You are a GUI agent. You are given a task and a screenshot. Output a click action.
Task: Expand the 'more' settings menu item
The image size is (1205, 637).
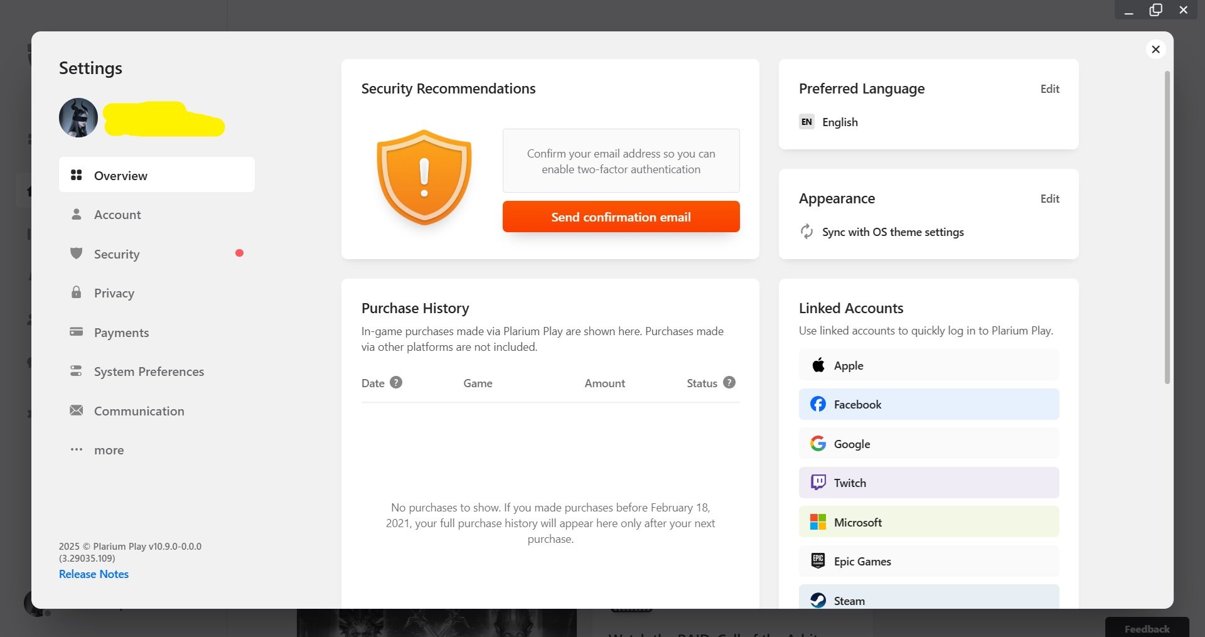point(109,450)
